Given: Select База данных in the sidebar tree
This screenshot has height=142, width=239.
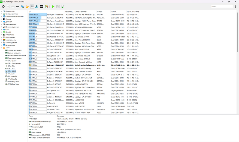Looking at the screenshot, I should [x=10, y=45].
